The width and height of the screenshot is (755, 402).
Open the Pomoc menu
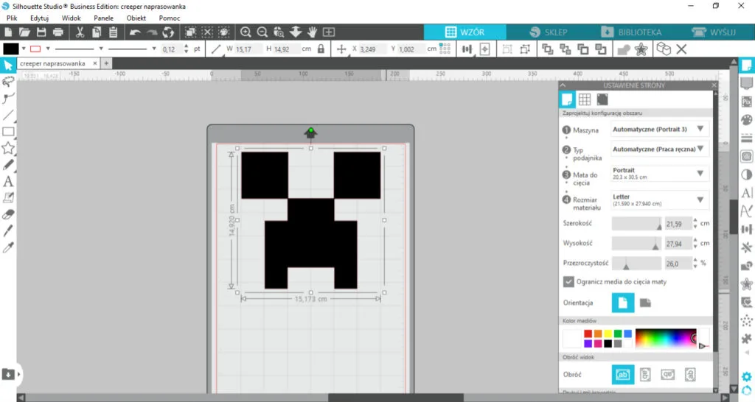pyautogui.click(x=170, y=18)
